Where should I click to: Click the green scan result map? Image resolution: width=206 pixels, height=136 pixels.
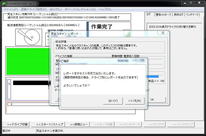(x=28, y=61)
